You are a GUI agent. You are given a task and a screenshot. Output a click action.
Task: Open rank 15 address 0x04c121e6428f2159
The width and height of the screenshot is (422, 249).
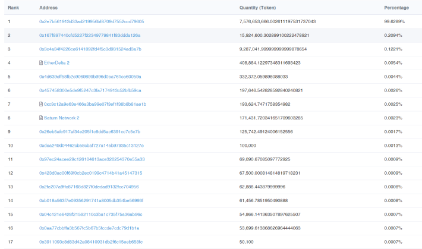tap(91, 215)
